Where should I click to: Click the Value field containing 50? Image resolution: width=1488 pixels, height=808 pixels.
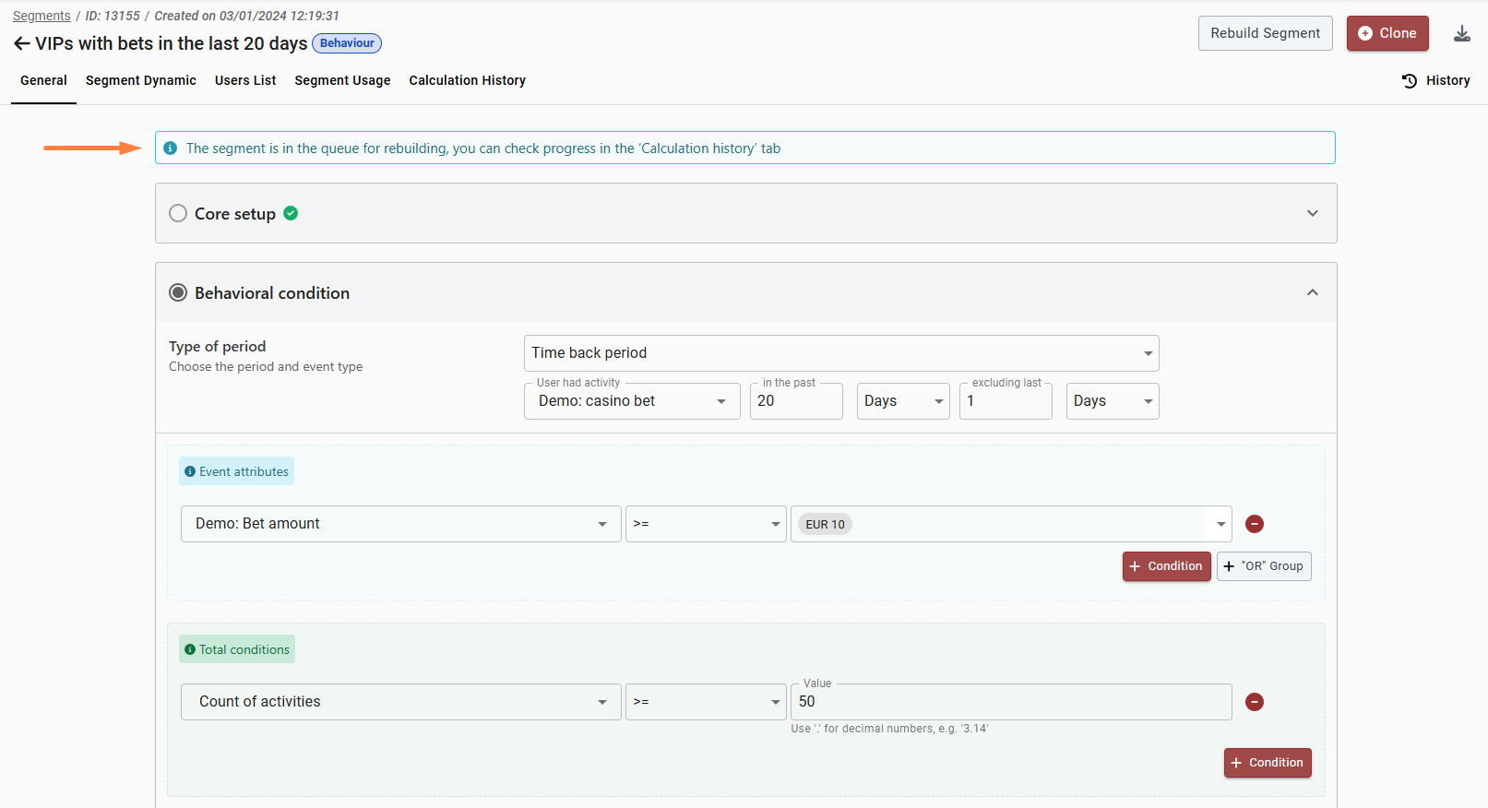pyautogui.click(x=1011, y=702)
